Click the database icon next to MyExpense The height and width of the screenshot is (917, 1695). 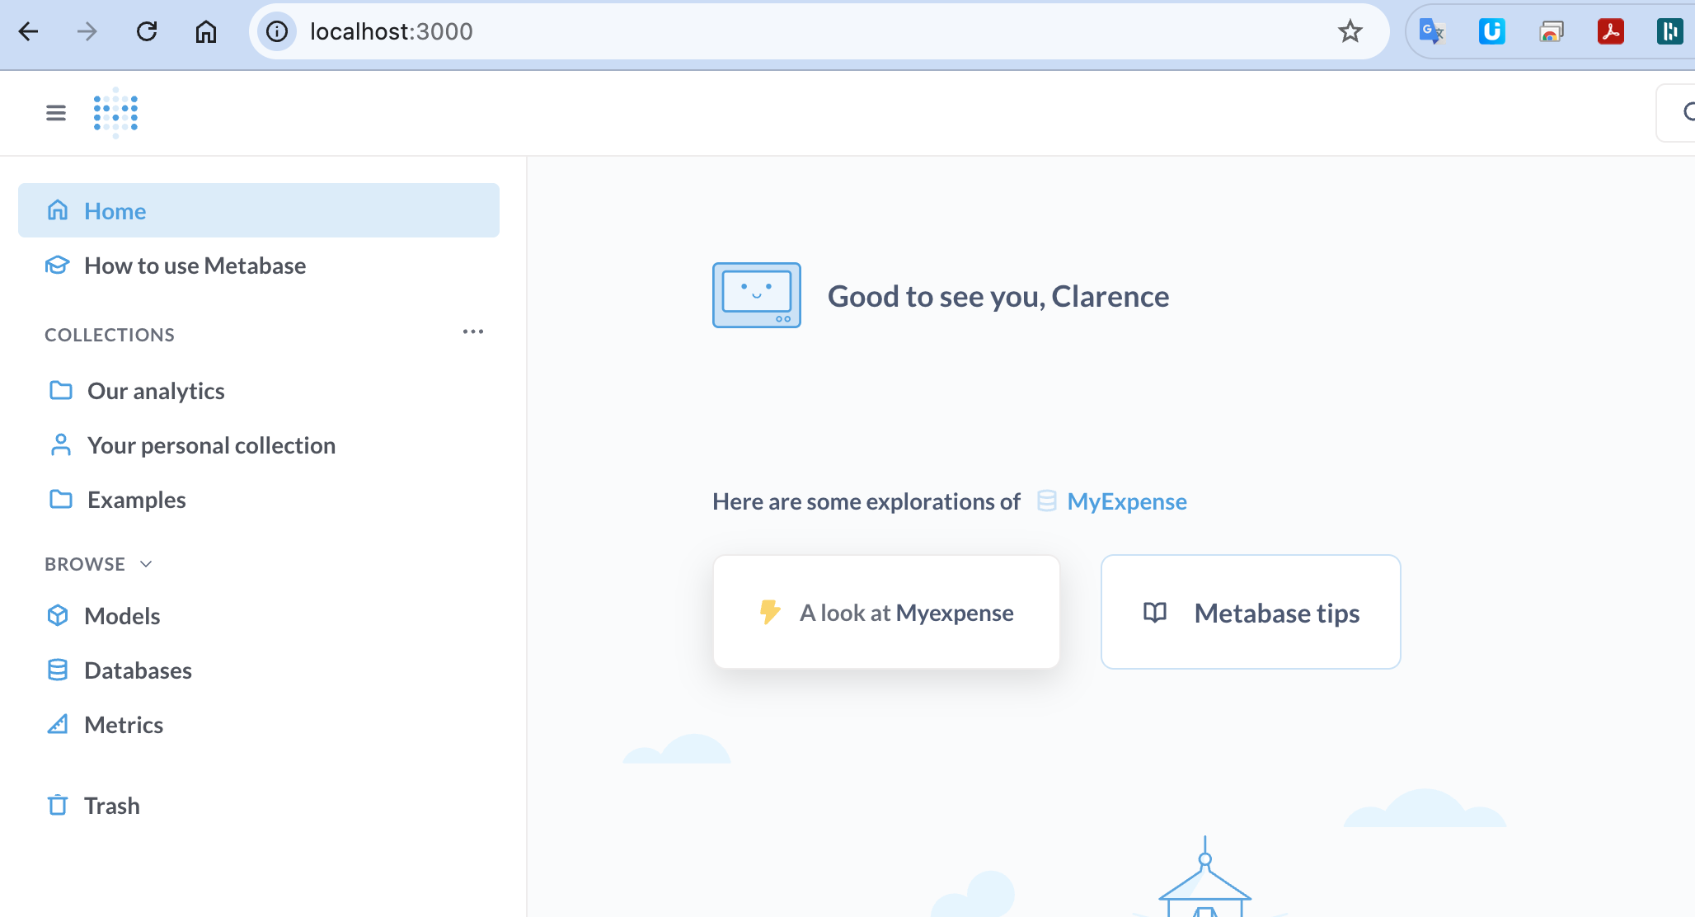pyautogui.click(x=1047, y=501)
